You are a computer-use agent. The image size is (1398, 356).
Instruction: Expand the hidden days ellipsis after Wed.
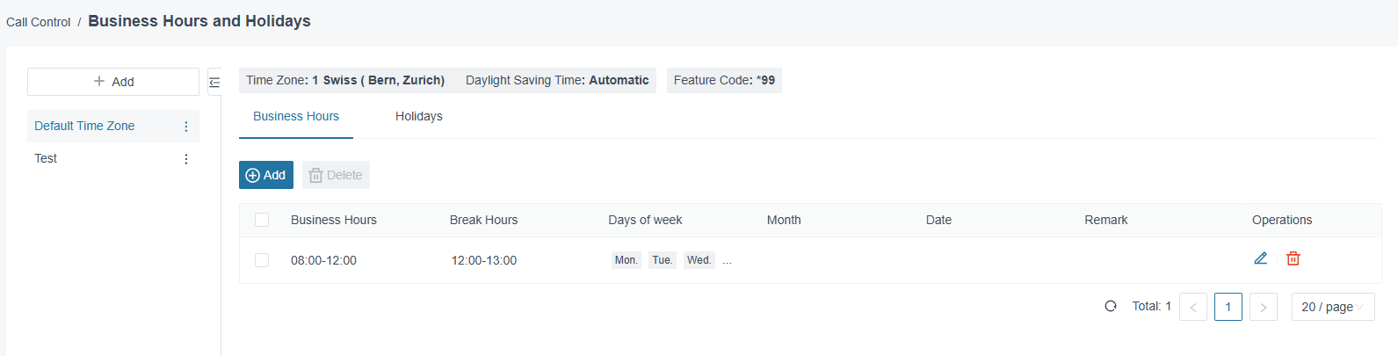[727, 260]
